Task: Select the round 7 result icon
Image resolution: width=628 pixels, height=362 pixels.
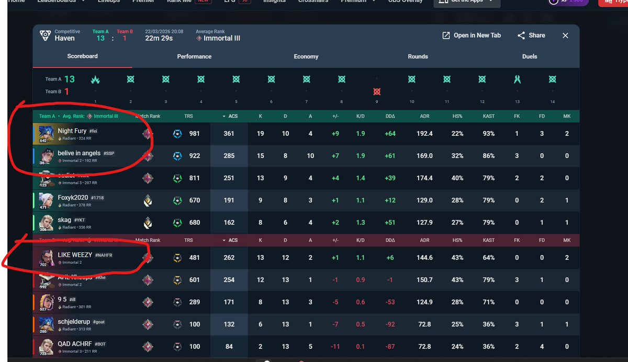Action: point(306,79)
